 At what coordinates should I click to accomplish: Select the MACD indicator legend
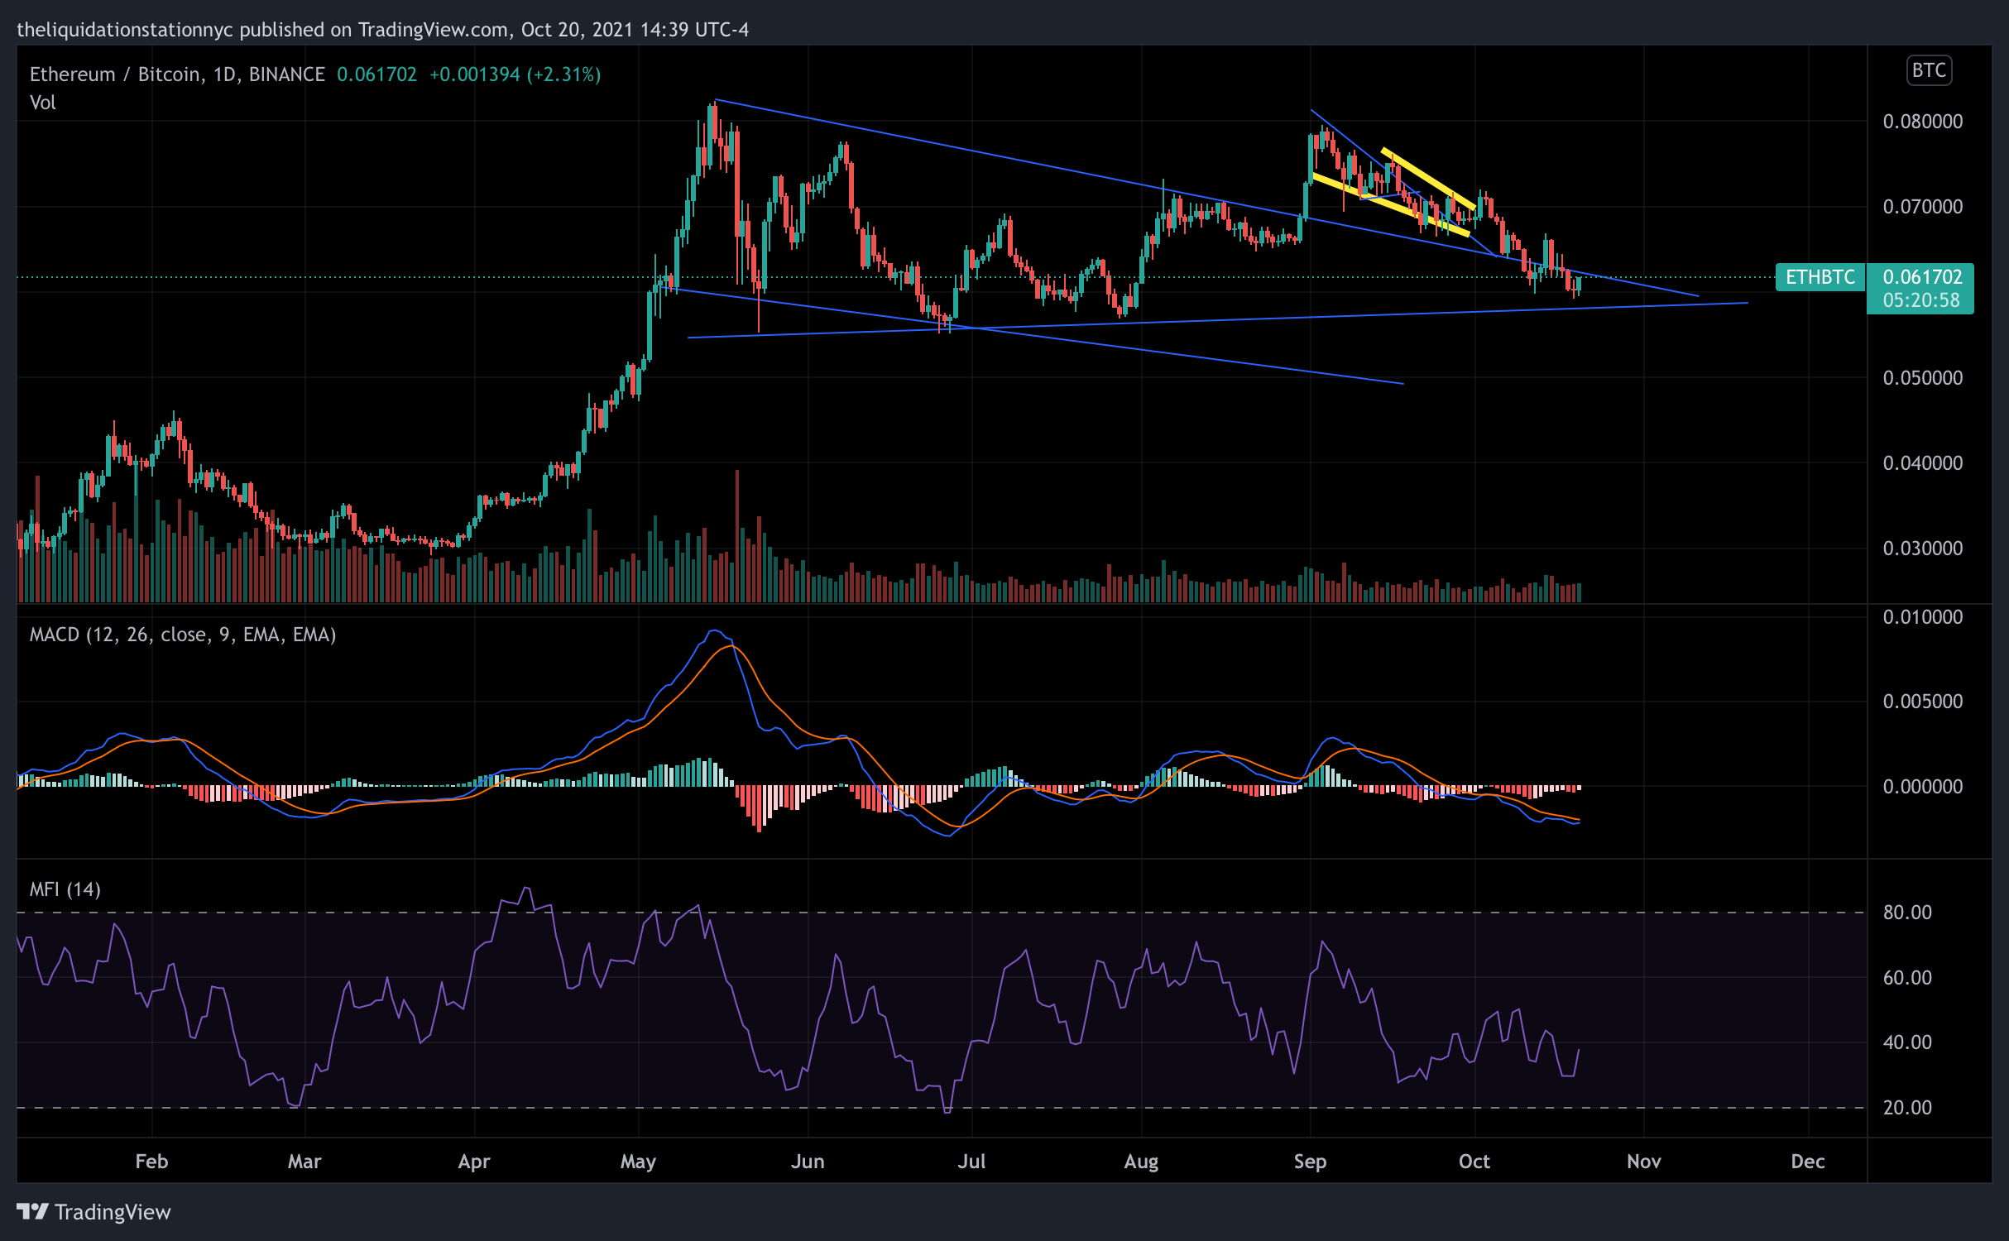coord(182,635)
